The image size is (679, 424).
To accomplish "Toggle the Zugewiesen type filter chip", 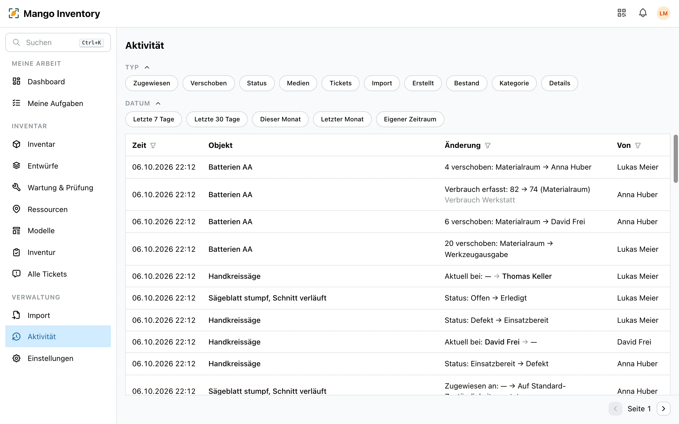I will [151, 83].
